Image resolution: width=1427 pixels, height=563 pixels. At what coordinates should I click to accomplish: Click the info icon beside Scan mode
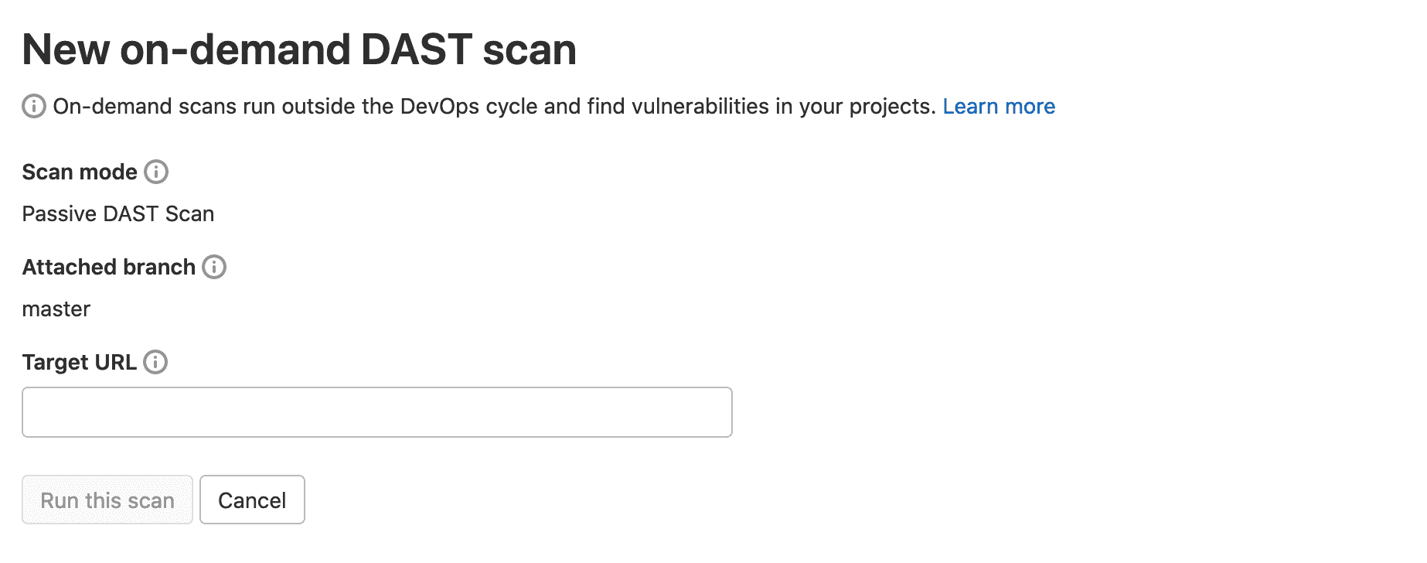coord(158,173)
